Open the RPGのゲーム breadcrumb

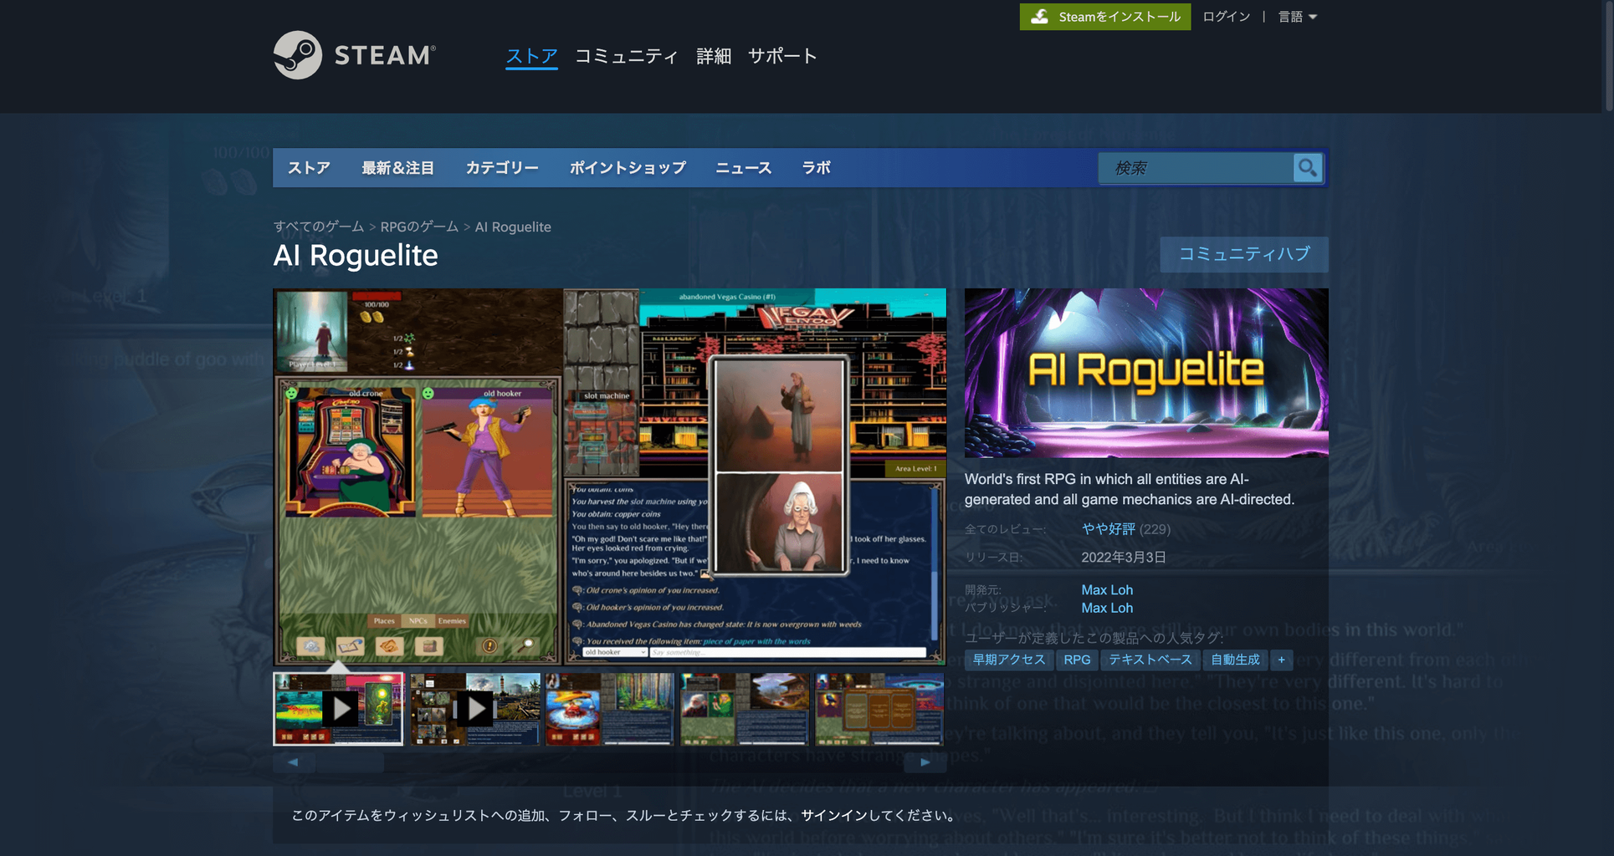(420, 227)
